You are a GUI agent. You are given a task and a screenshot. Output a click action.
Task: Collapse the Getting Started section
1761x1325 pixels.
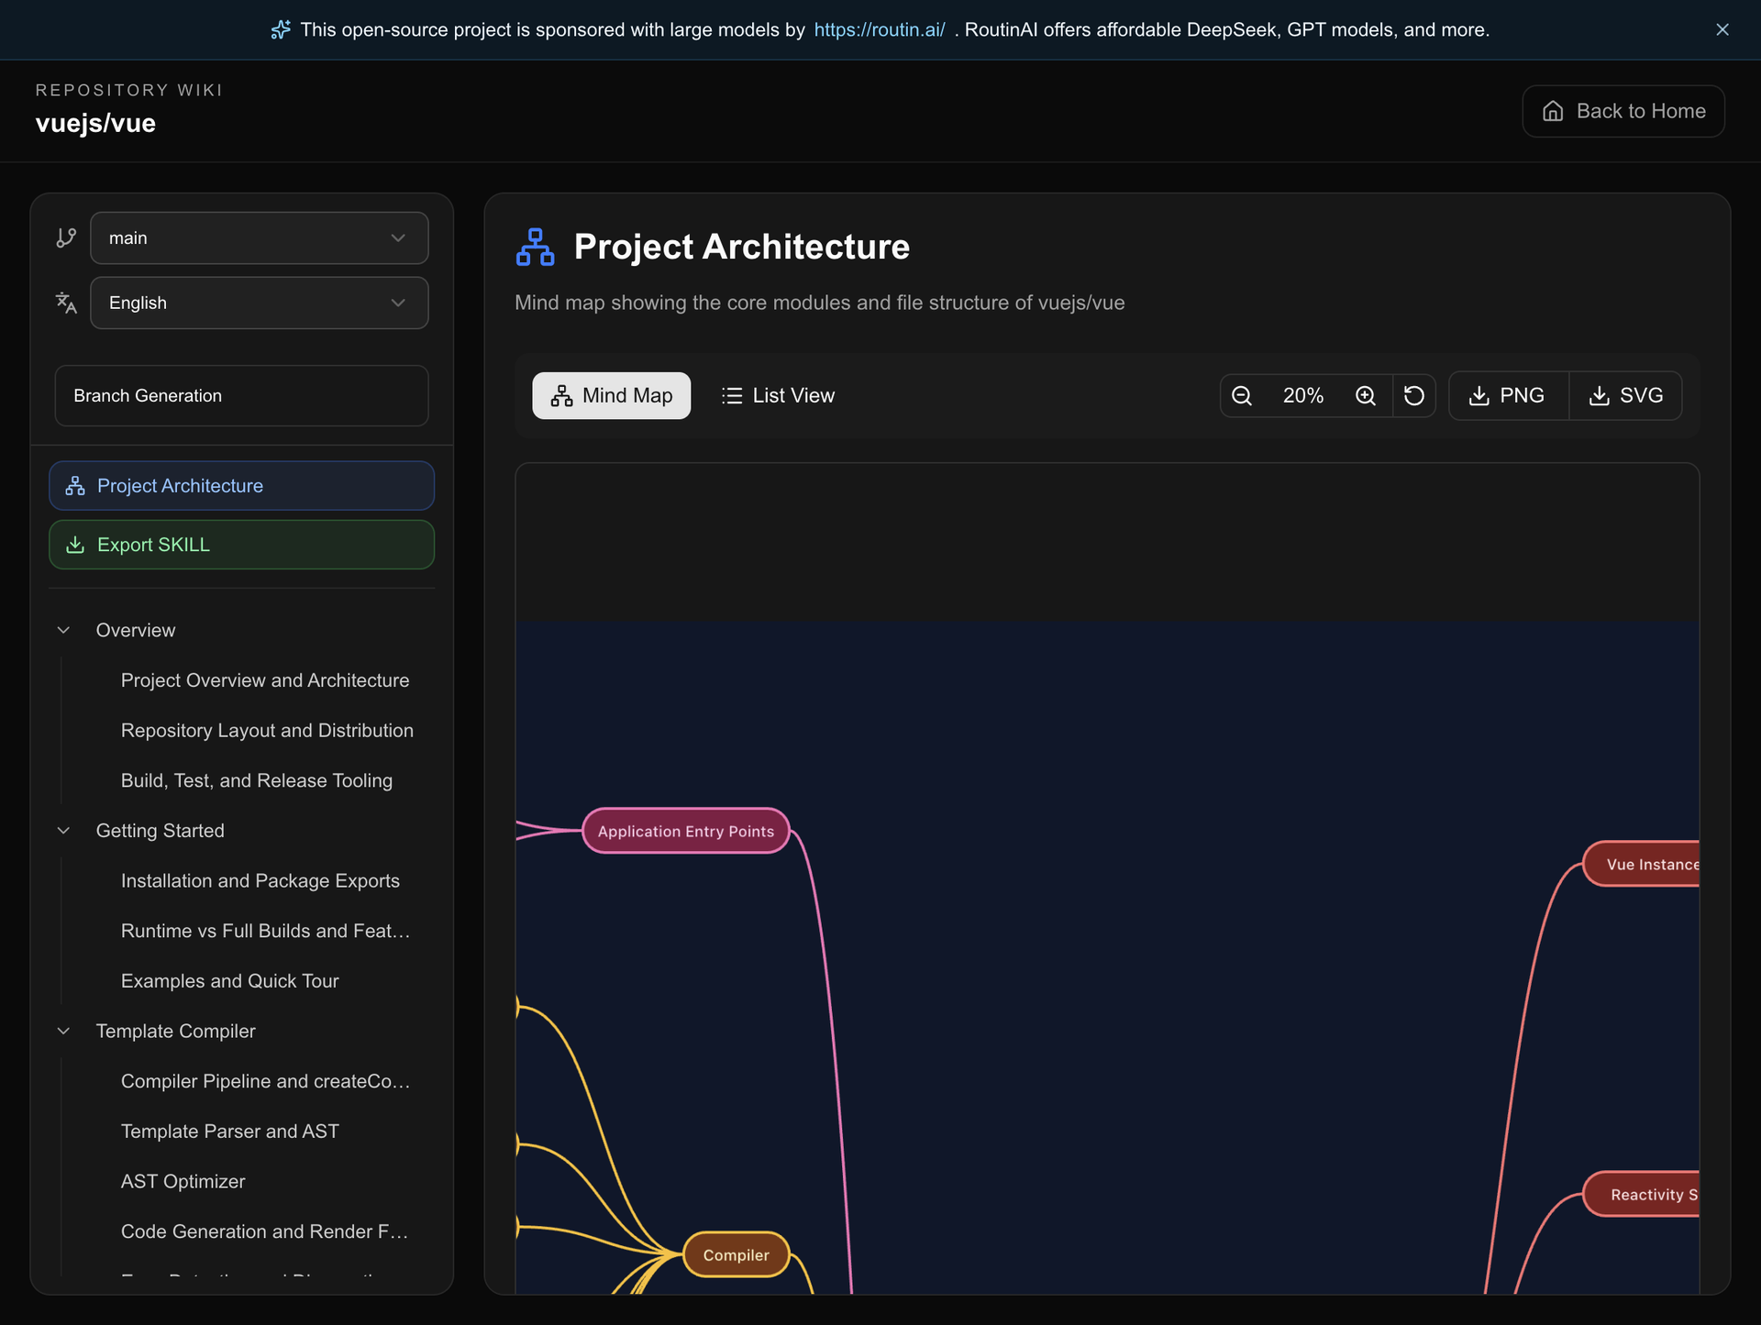(63, 831)
